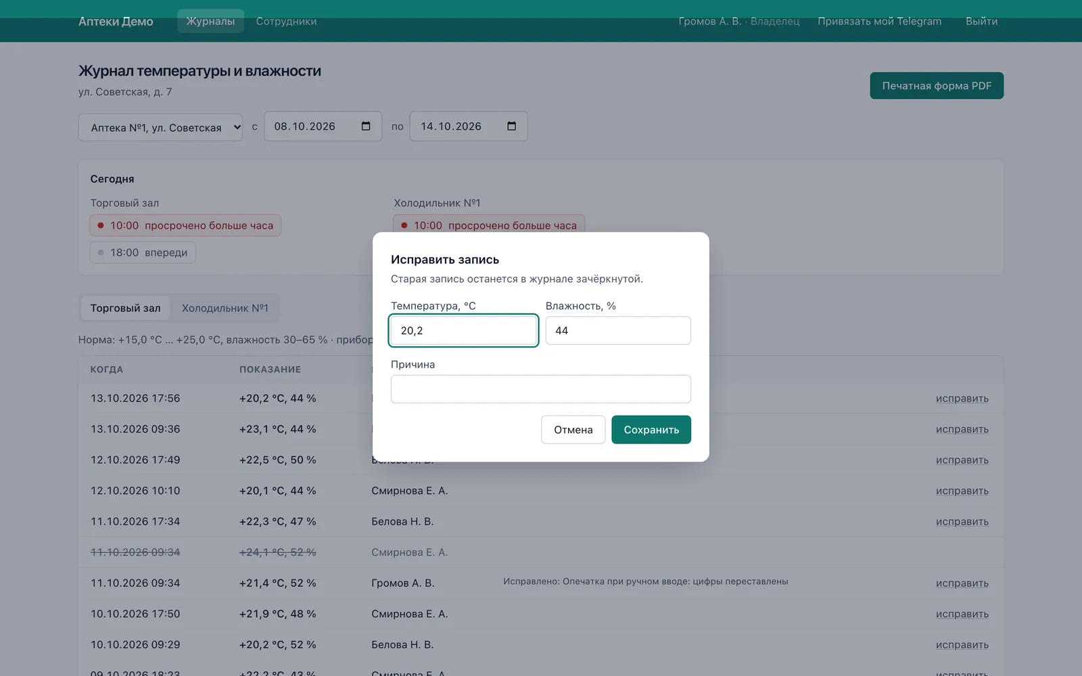Go to the Сотрудники section
Image resolution: width=1082 pixels, height=676 pixels.
[x=286, y=21]
